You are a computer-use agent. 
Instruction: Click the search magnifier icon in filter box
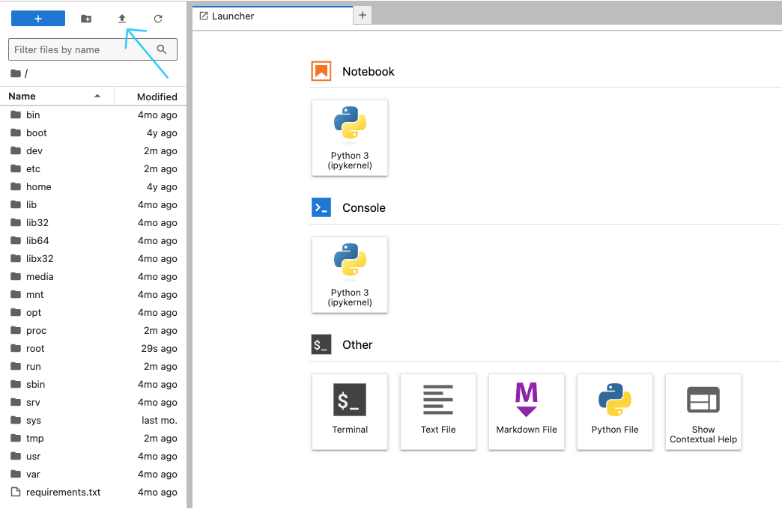click(162, 49)
